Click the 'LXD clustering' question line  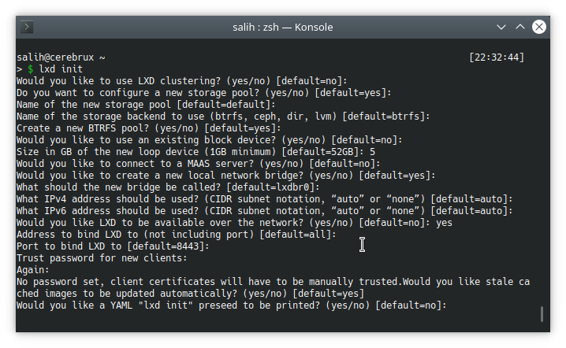182,81
